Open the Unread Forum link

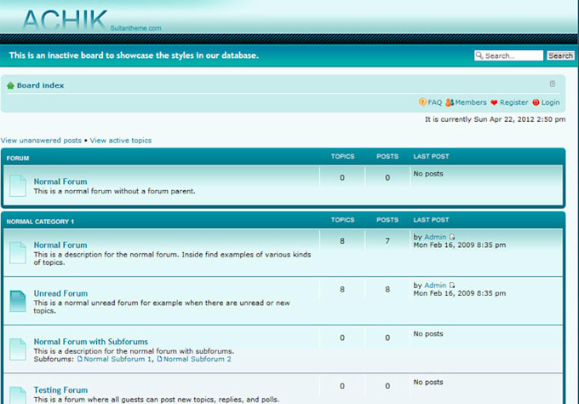pos(61,293)
